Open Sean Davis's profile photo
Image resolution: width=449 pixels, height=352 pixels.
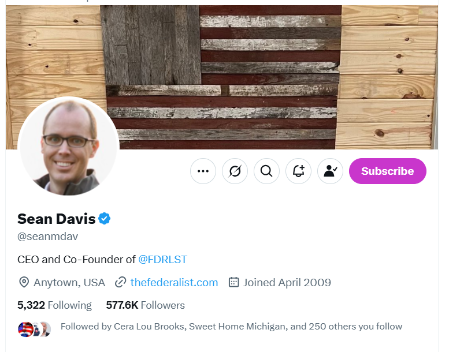(x=69, y=147)
